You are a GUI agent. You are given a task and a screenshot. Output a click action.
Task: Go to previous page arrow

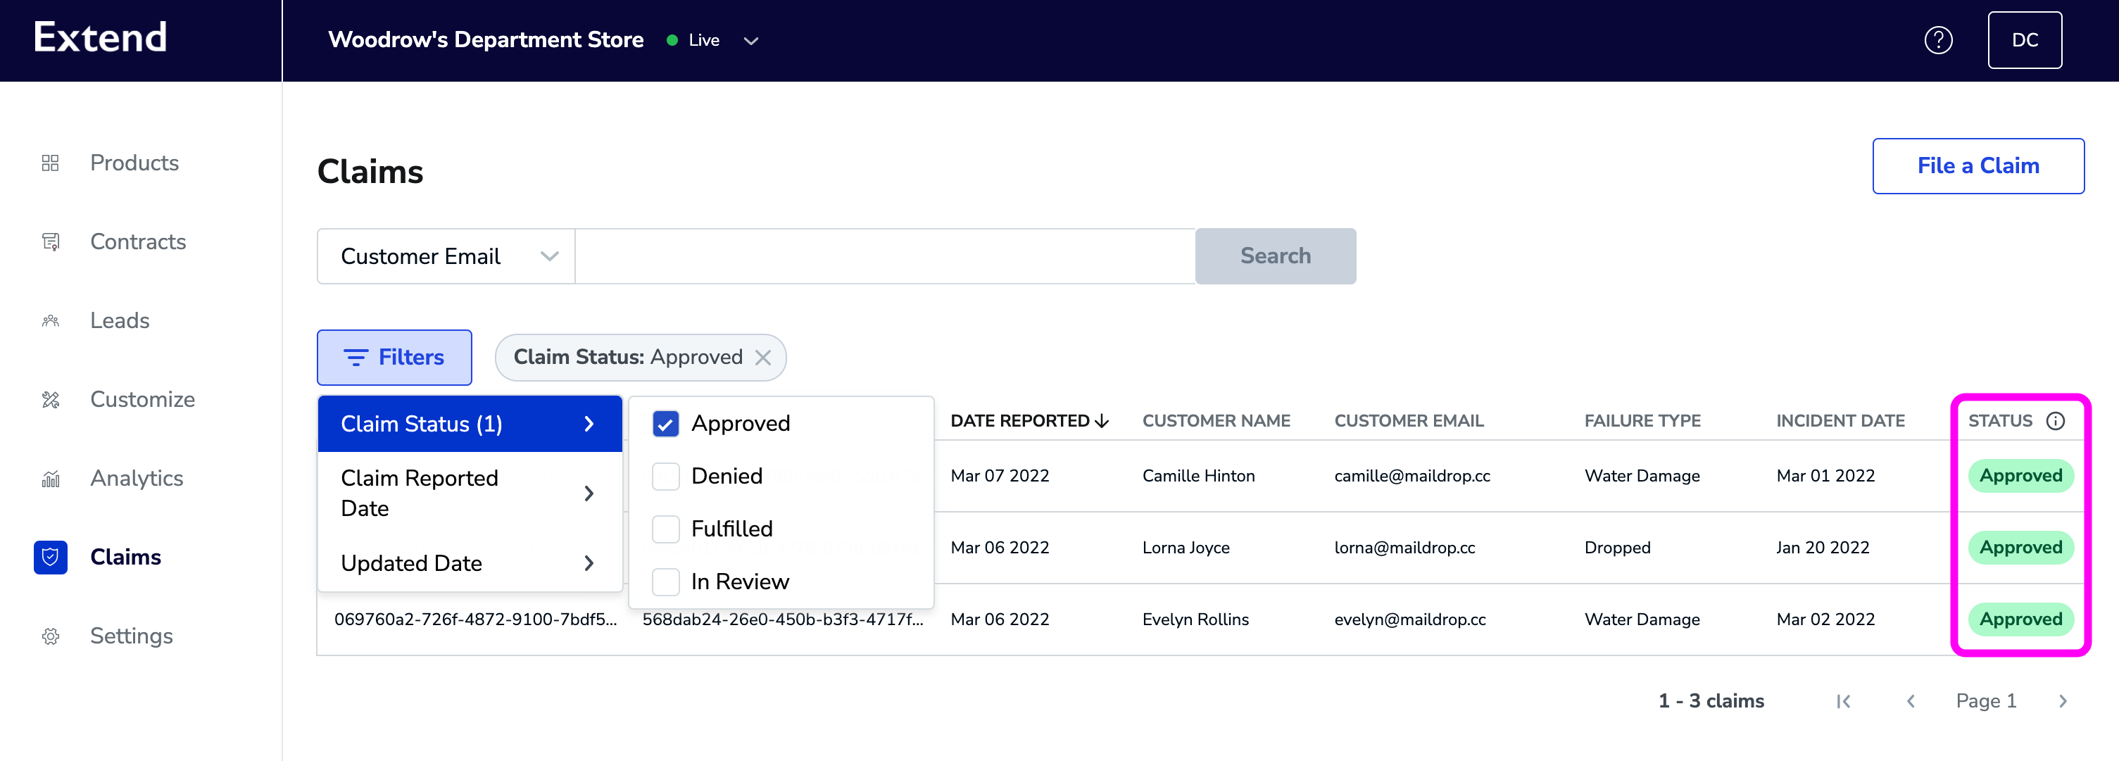coord(1910,701)
